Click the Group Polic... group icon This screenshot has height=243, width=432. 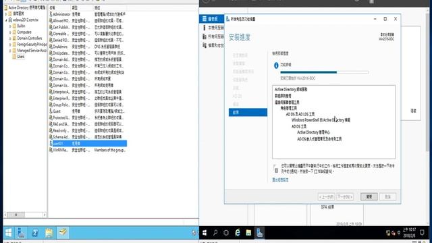[x=51, y=105]
